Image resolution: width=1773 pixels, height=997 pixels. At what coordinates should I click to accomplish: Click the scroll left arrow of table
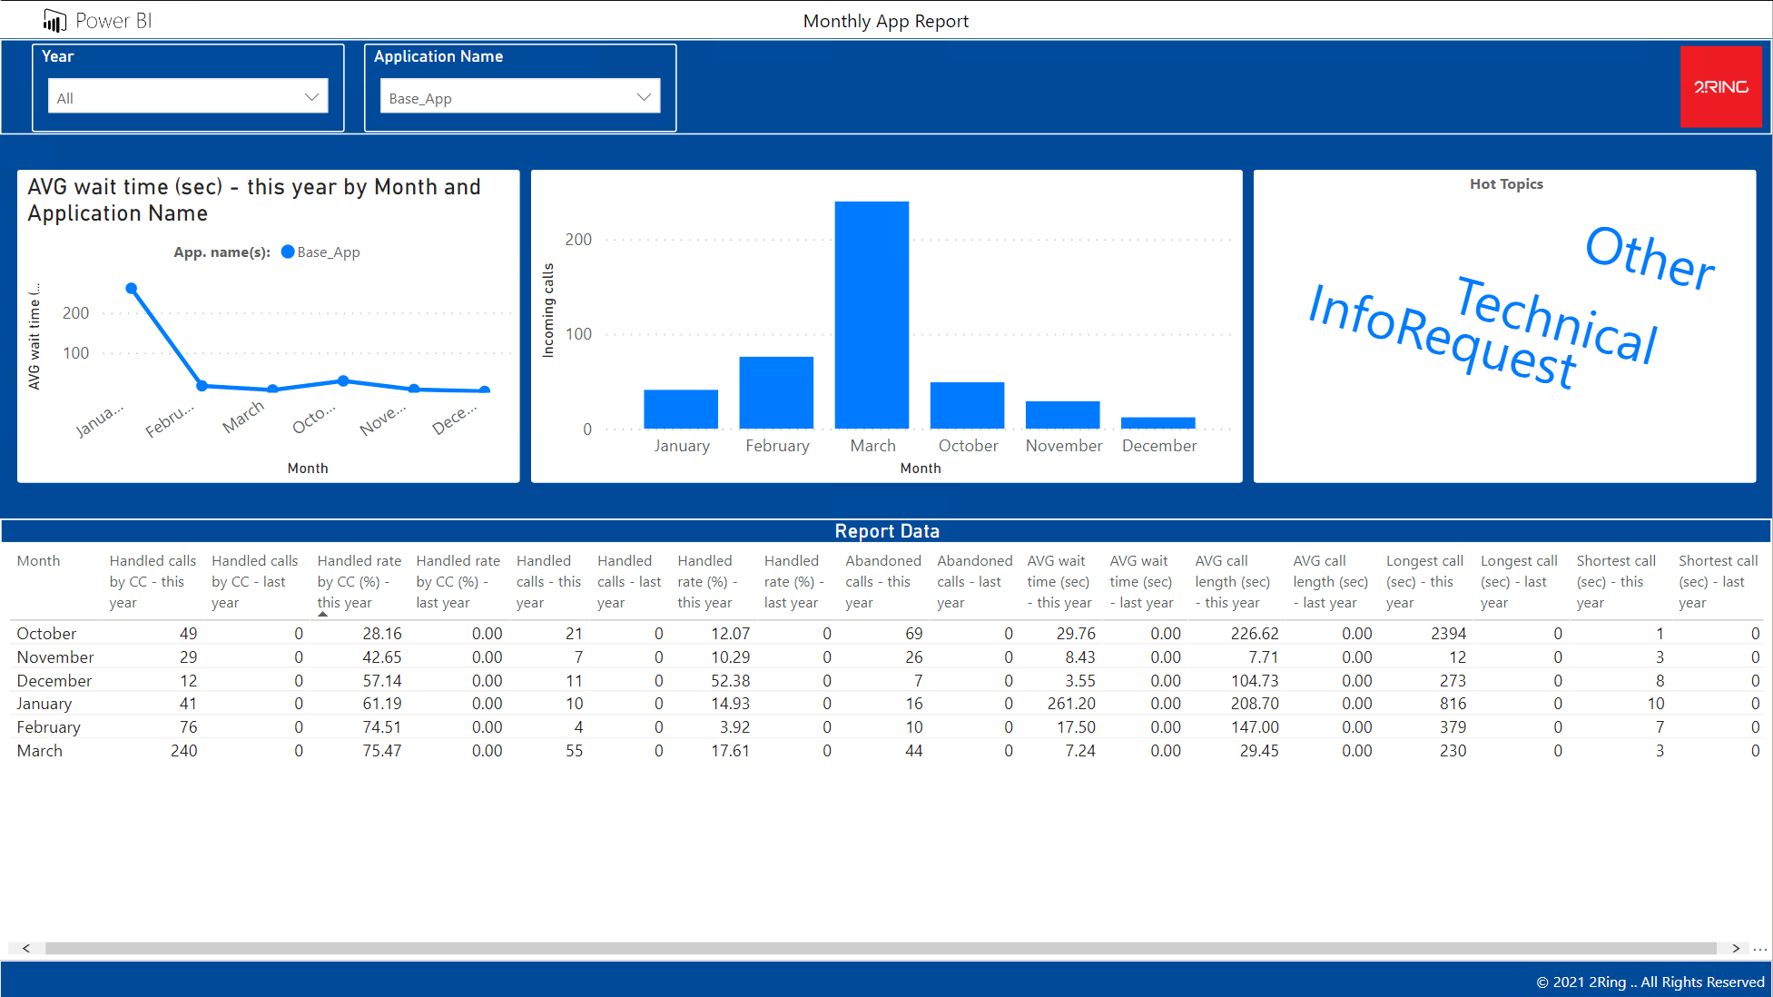pyautogui.click(x=26, y=948)
